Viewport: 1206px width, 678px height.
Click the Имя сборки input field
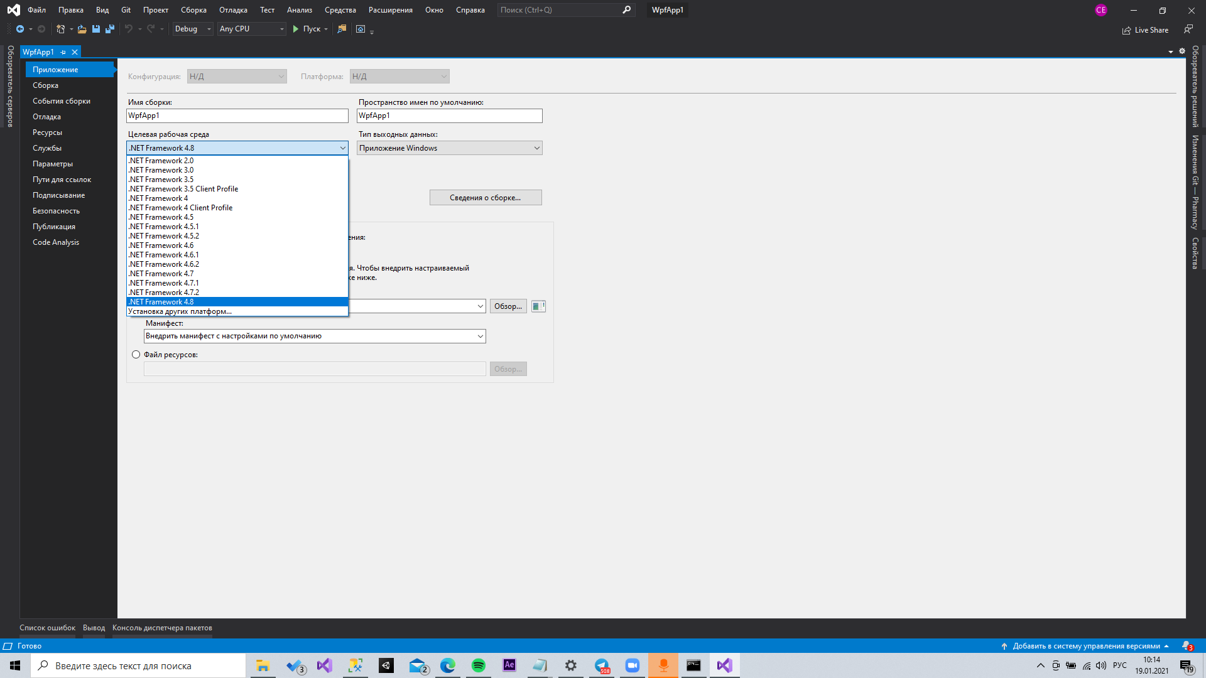tap(237, 116)
